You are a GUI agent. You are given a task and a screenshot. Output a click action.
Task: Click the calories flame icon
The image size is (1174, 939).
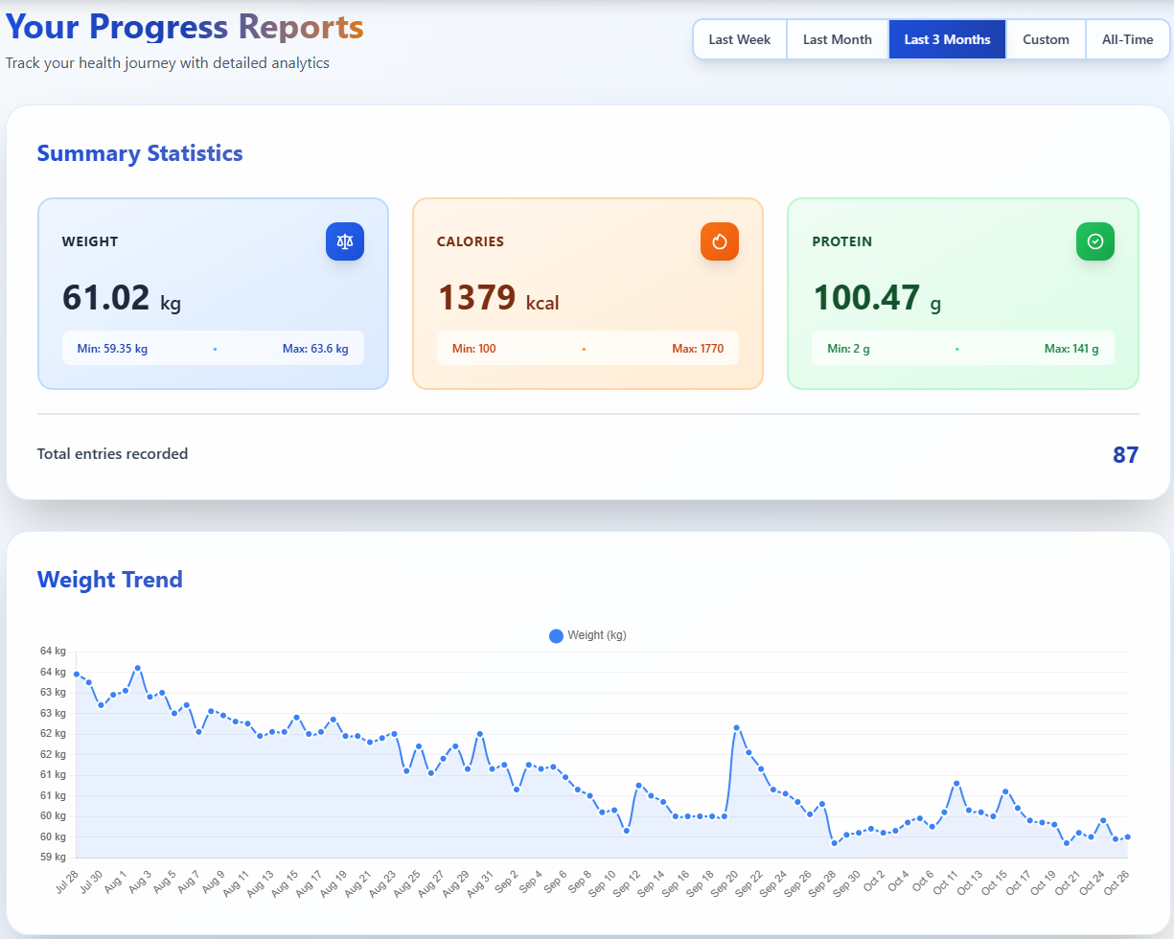click(x=720, y=241)
